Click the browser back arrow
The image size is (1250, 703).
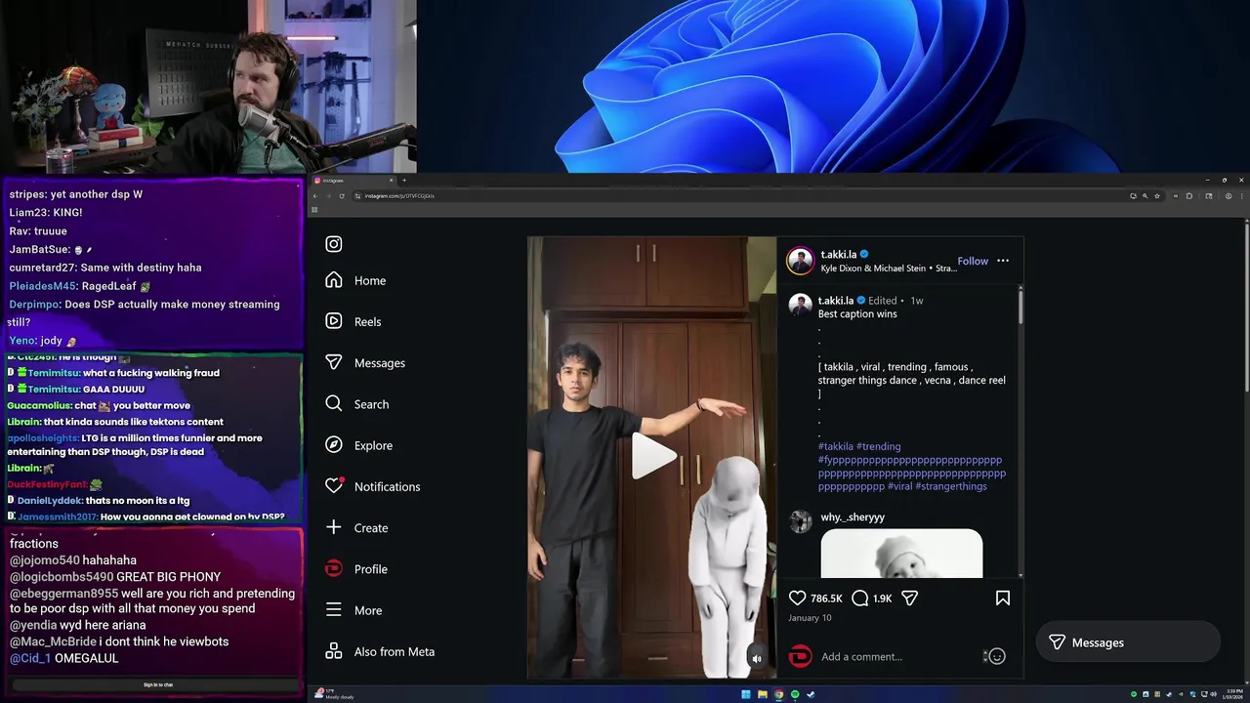coord(315,196)
